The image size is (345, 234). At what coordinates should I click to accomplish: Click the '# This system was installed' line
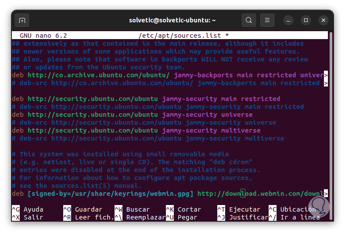click(120, 154)
